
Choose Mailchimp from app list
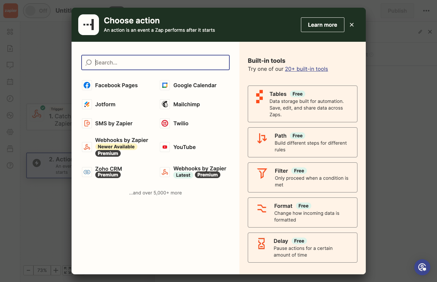click(187, 104)
